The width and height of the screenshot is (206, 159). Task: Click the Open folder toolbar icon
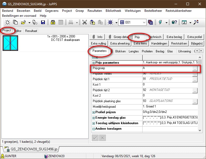23,22
